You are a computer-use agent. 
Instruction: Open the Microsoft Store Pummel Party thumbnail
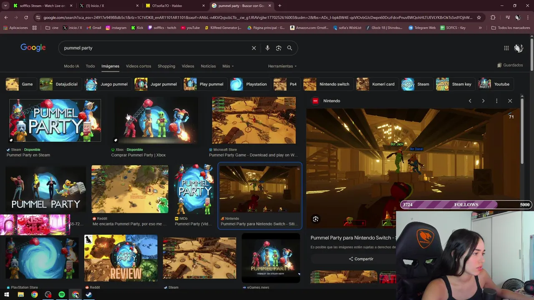click(x=254, y=120)
